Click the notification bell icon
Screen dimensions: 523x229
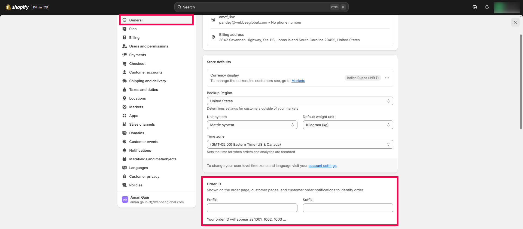(x=486, y=7)
